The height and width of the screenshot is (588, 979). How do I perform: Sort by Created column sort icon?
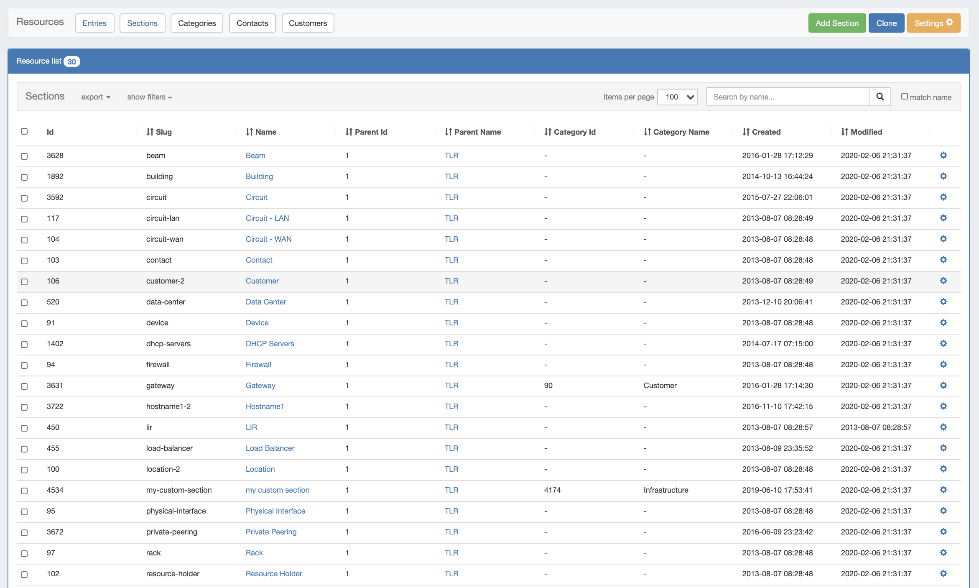(x=746, y=132)
